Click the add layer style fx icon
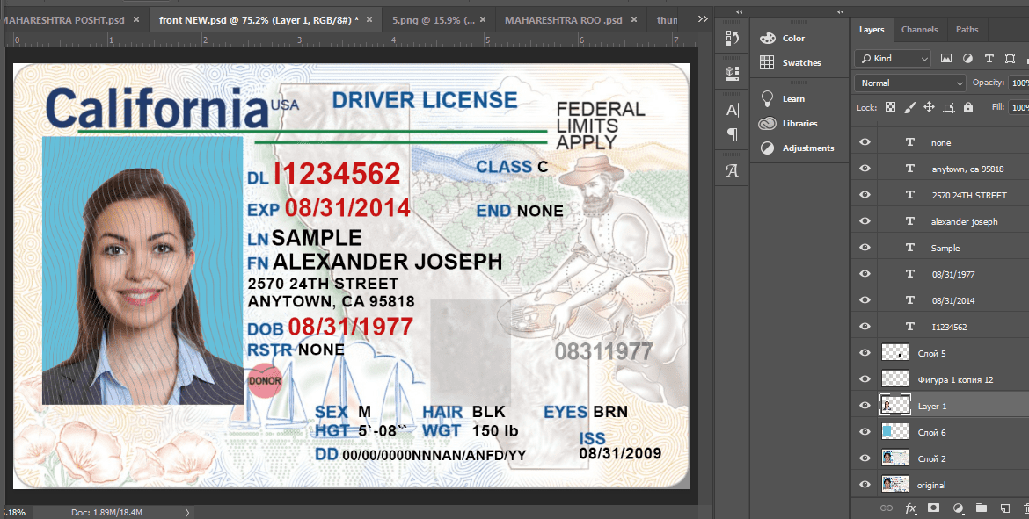Viewport: 1029px width, 519px height. point(911,508)
